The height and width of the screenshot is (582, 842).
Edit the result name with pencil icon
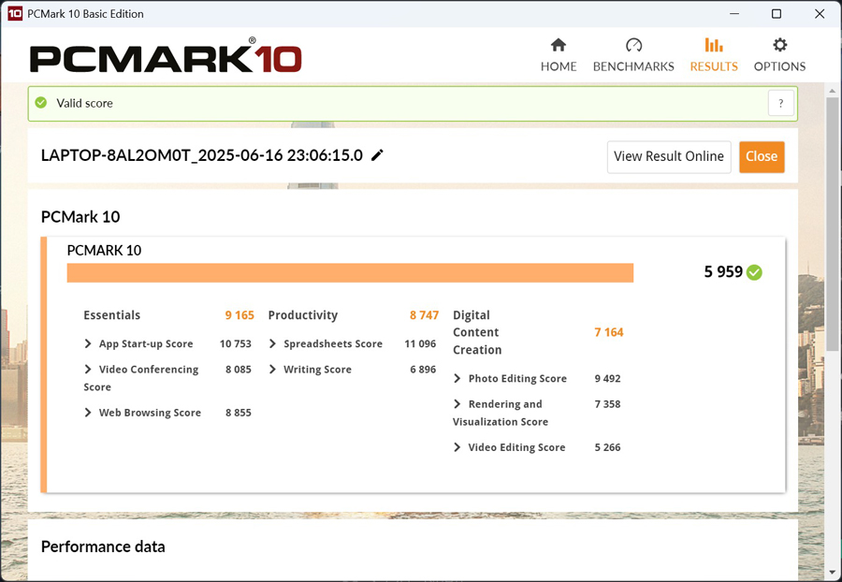[x=378, y=155]
